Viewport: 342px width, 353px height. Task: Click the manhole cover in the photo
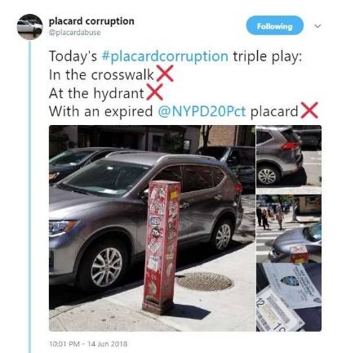tap(205, 282)
